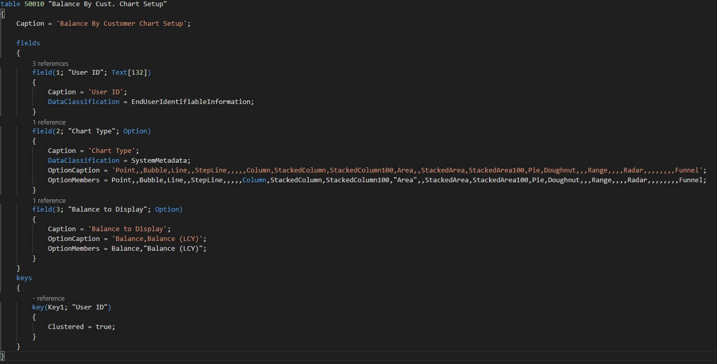Click DataClassification property in the User ID field
This screenshot has height=364, width=717.
tap(84, 102)
